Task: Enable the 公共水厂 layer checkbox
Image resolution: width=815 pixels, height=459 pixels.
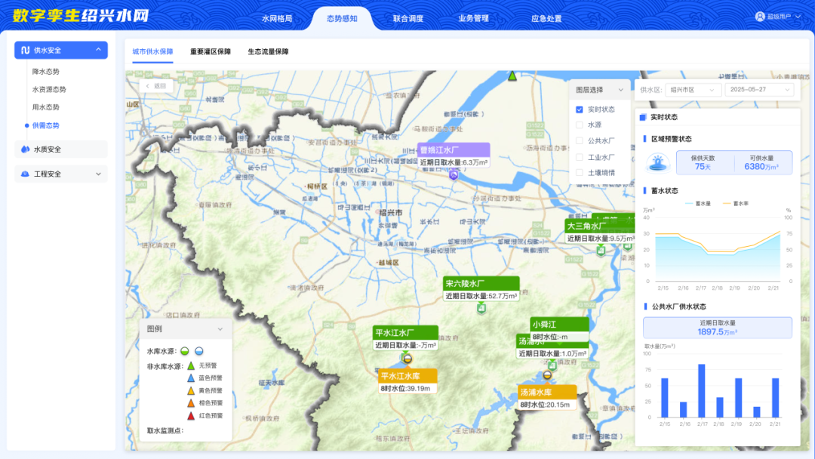Action: (579, 141)
